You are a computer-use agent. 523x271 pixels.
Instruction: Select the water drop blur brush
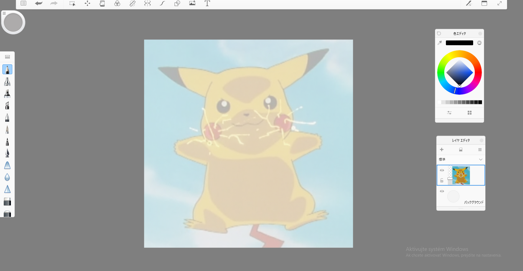(x=7, y=177)
